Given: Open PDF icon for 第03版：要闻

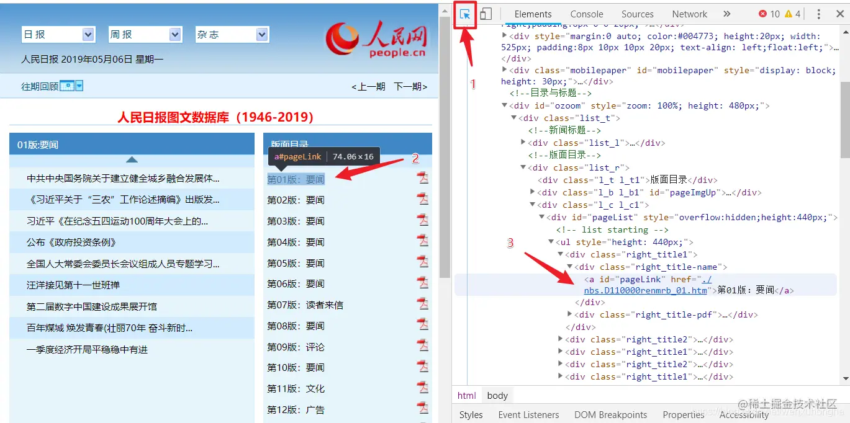Looking at the screenshot, I should tap(423, 220).
